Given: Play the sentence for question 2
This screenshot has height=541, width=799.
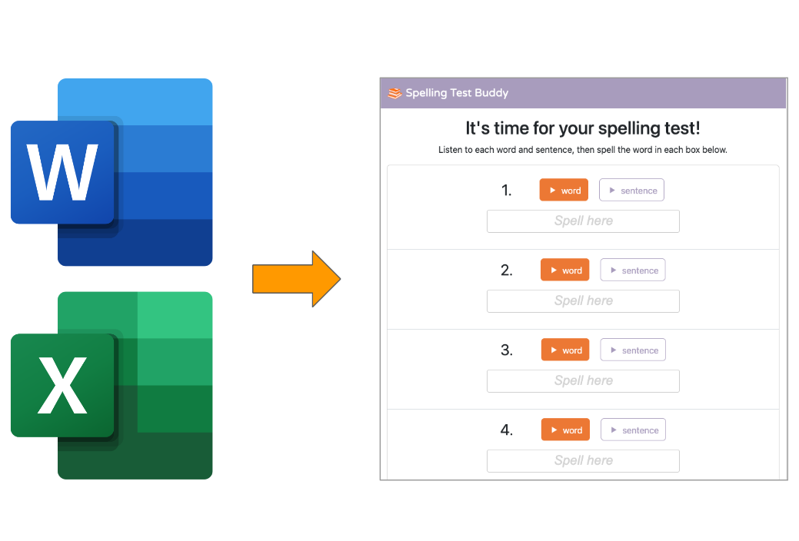Looking at the screenshot, I should tap(632, 270).
